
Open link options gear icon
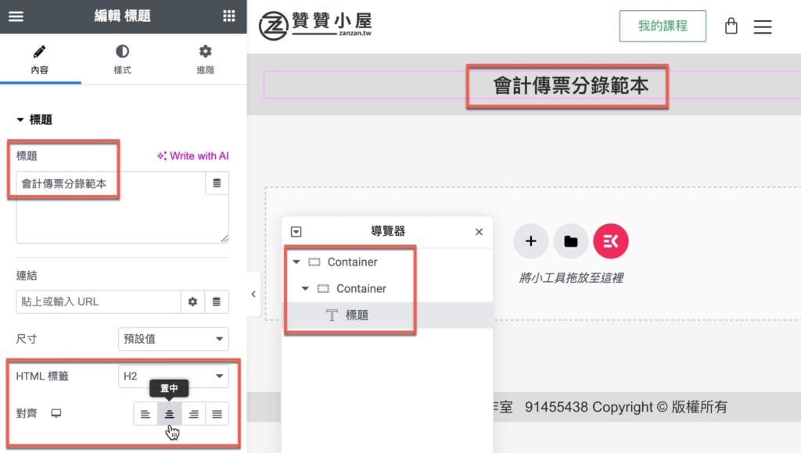pos(192,301)
